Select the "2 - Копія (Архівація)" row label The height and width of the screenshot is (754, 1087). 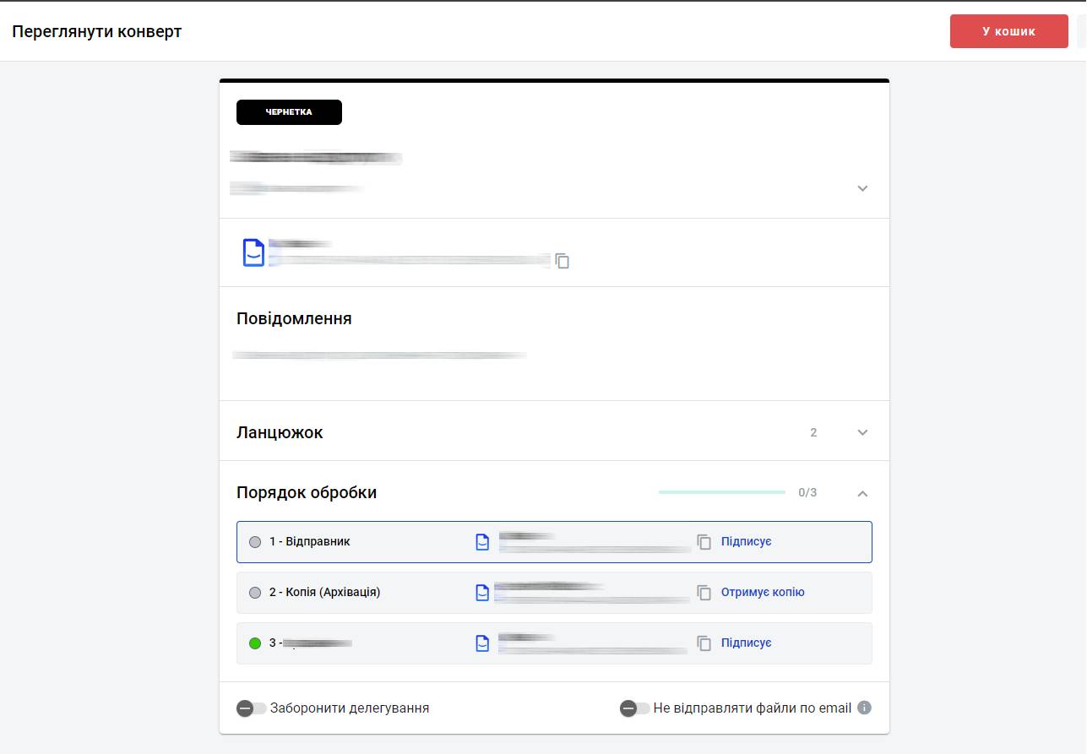pyautogui.click(x=325, y=593)
